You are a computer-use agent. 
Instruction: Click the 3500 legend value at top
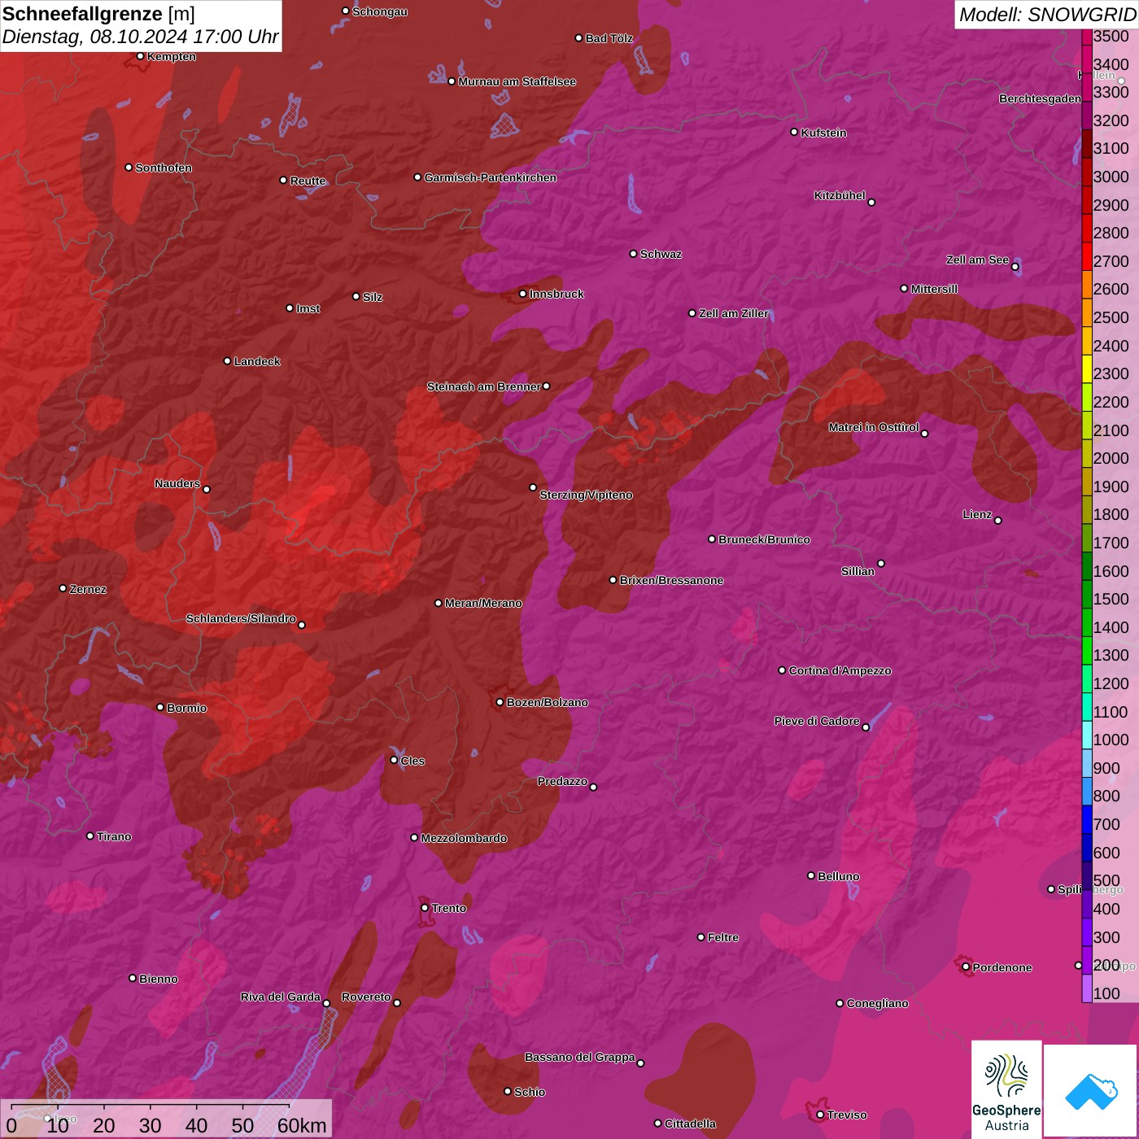point(1111,36)
